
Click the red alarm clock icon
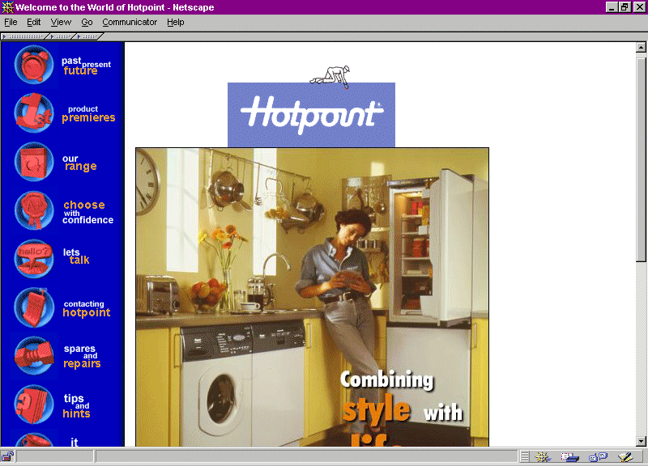[34, 66]
